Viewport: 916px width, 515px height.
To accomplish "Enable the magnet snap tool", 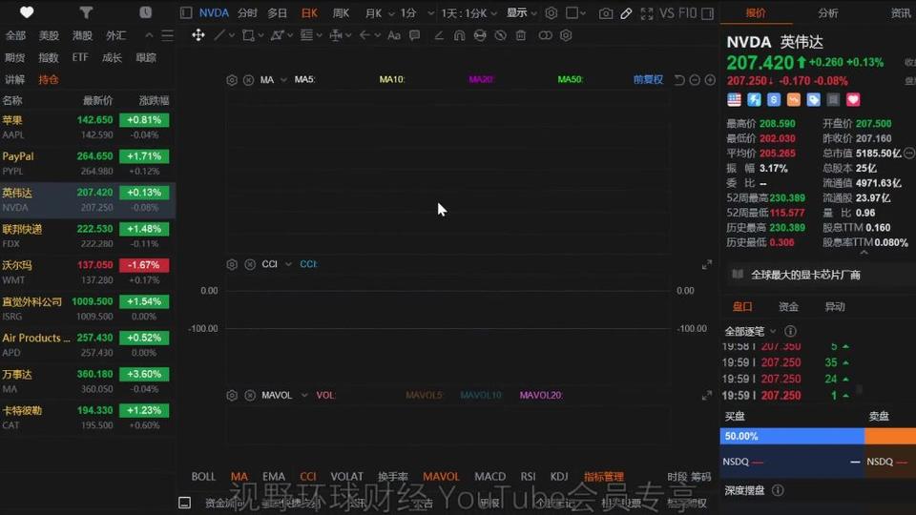I will 460,35.
